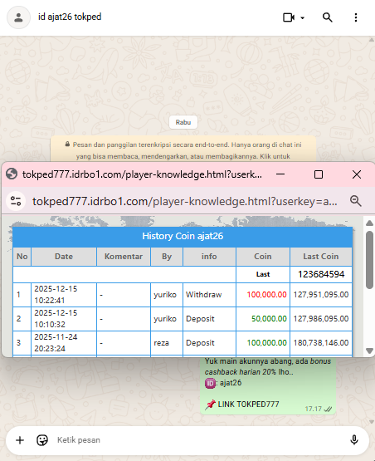Click the green 100,000.00 deposit amount
Image resolution: width=375 pixels, height=461 pixels.
(266, 343)
